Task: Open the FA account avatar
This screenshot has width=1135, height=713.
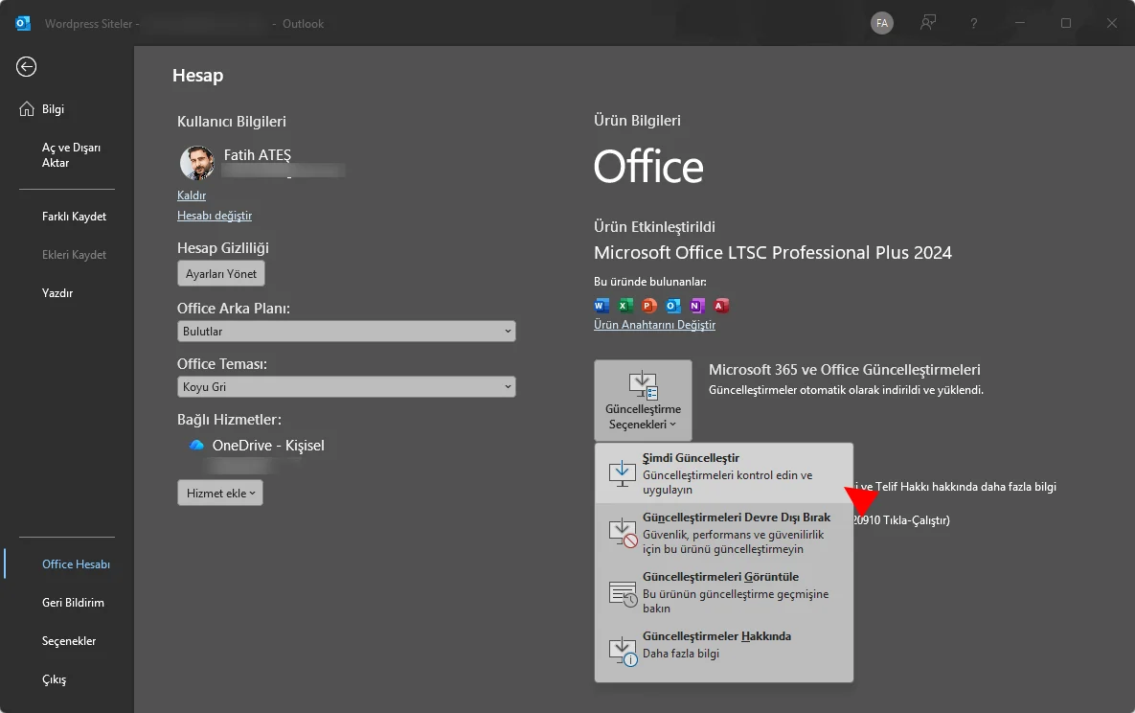Action: point(881,23)
